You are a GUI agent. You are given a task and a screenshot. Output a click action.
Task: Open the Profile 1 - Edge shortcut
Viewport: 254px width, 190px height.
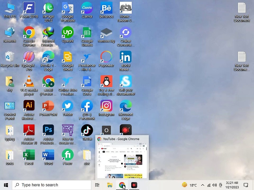click(48, 61)
